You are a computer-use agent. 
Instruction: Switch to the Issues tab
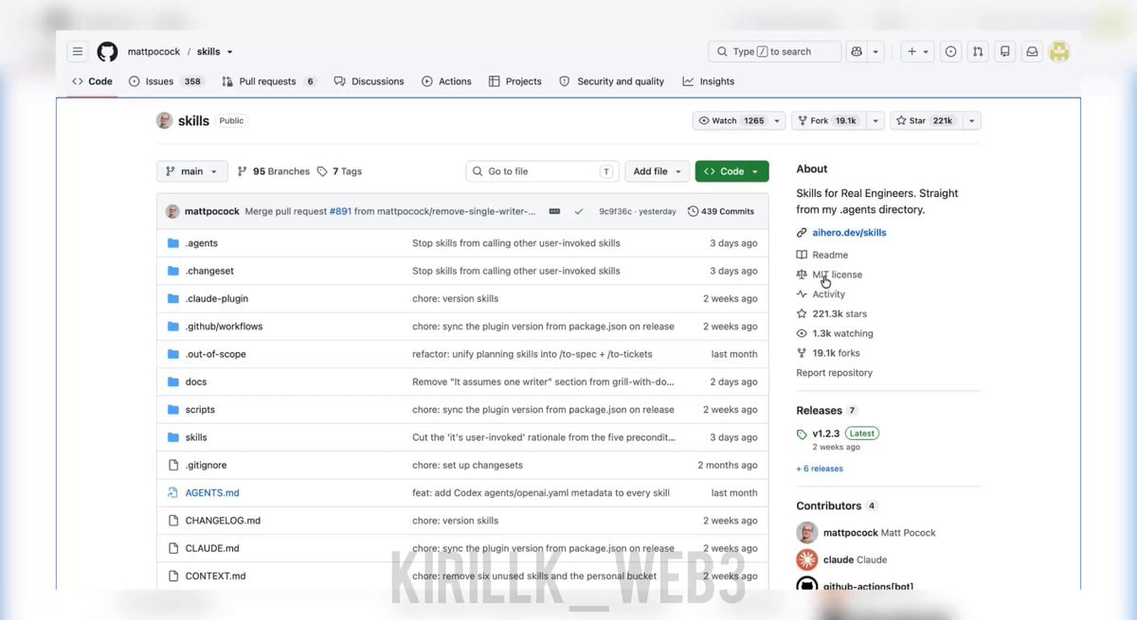click(167, 81)
